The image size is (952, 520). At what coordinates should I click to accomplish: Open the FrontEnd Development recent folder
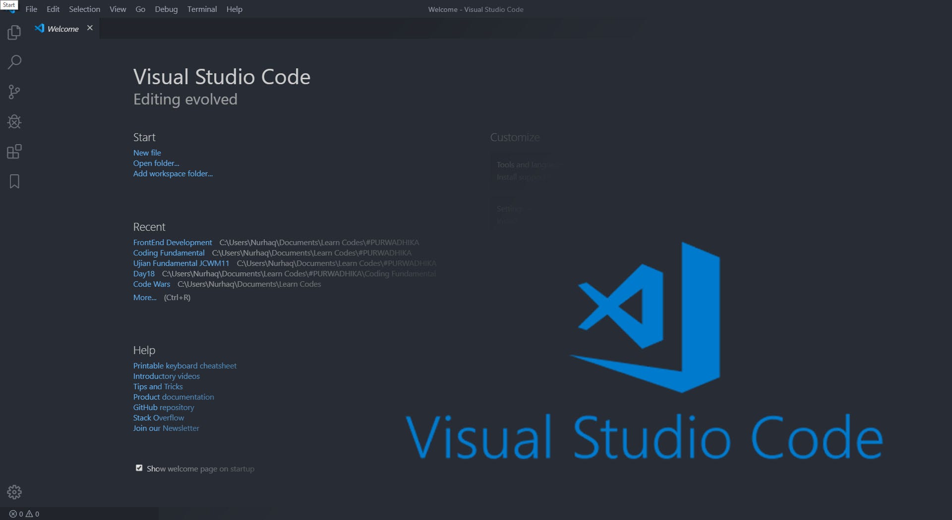(172, 242)
